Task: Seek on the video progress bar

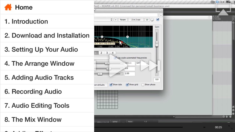Action: pyautogui.click(x=138, y=127)
